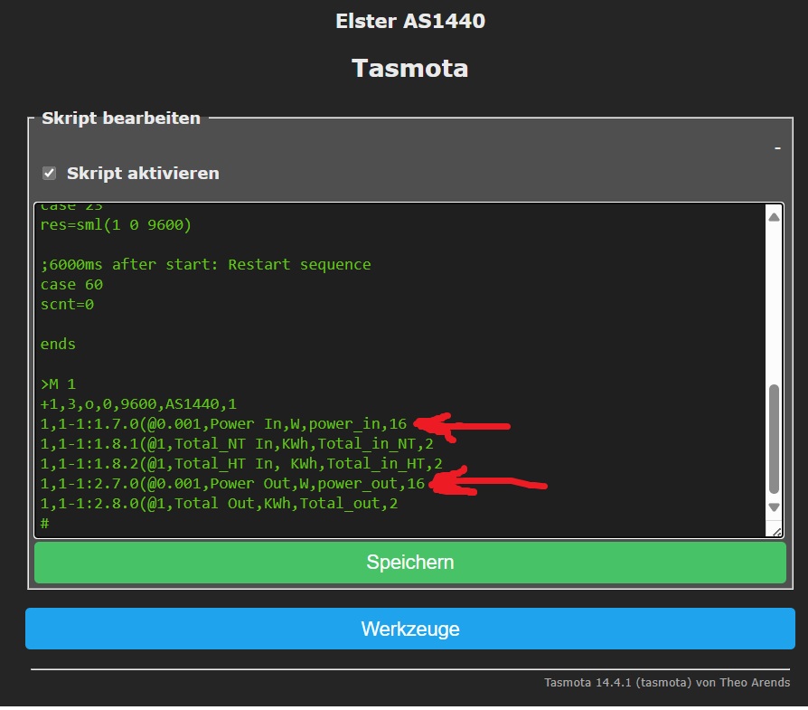
Task: Click the 'ends' line in script
Action: pos(58,345)
